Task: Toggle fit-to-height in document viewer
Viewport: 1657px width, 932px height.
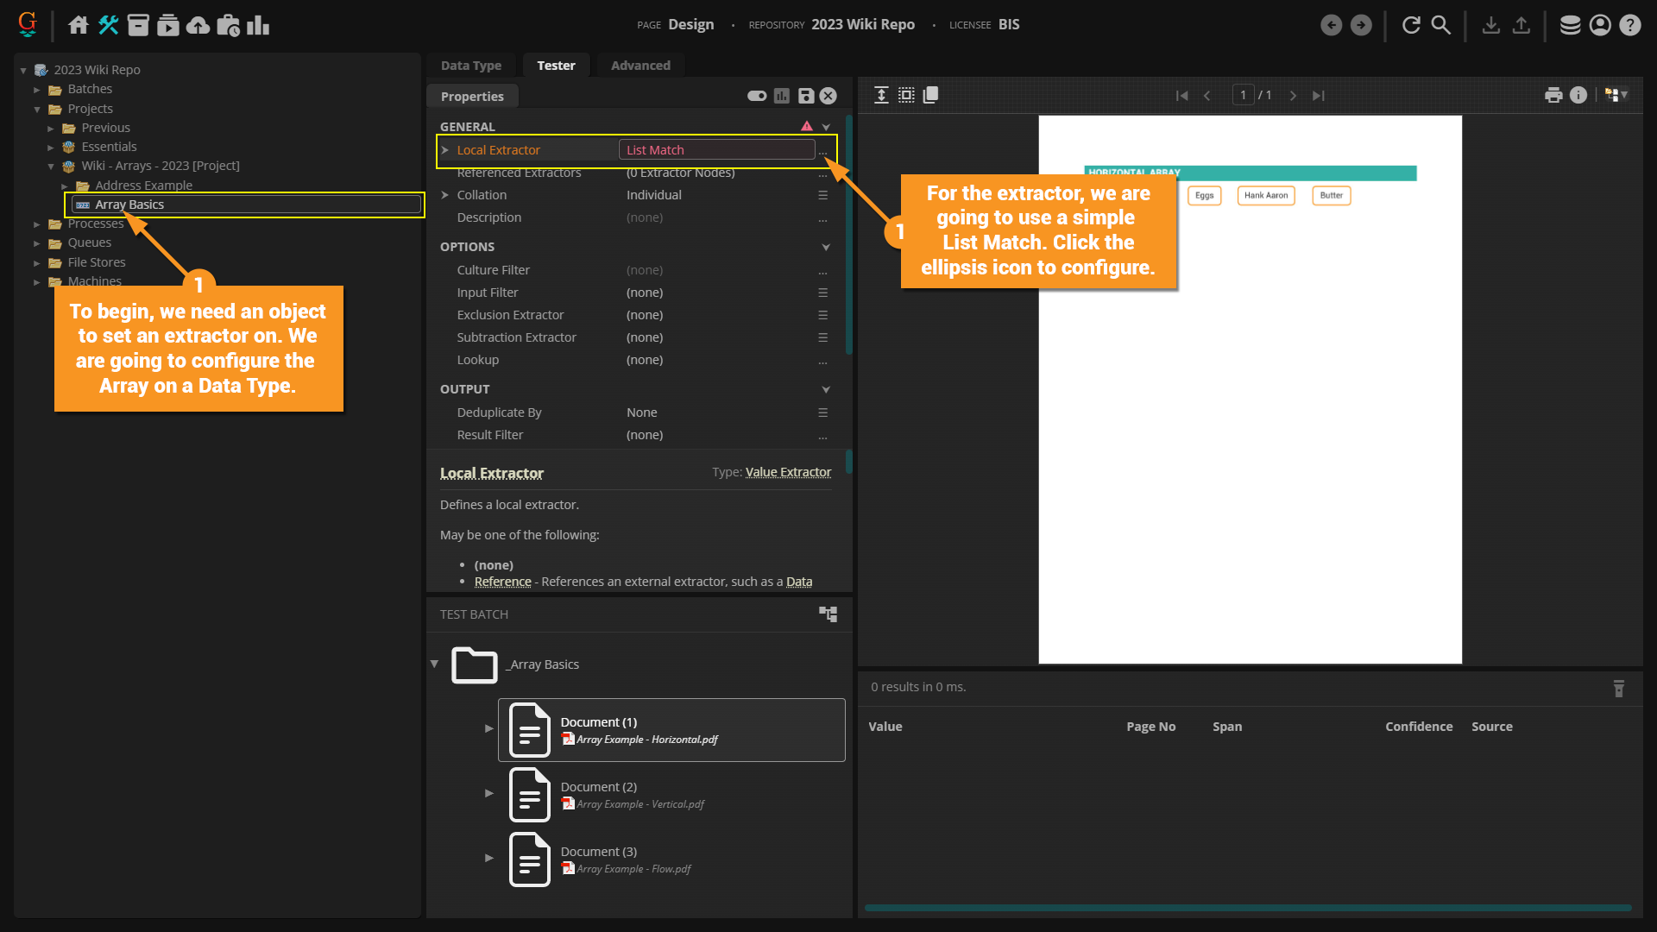Action: click(881, 95)
